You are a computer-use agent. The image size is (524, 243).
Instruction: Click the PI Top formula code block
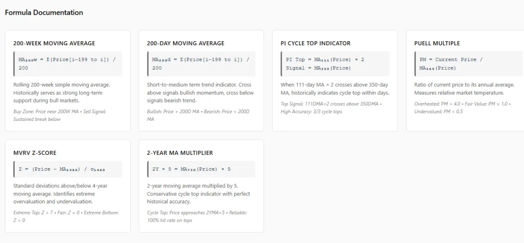tap(334, 64)
